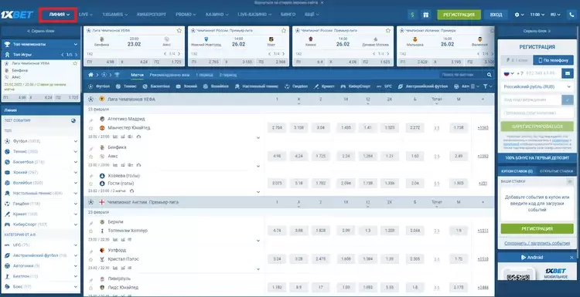Open the settings gear menu in header

pyautogui.click(x=519, y=15)
